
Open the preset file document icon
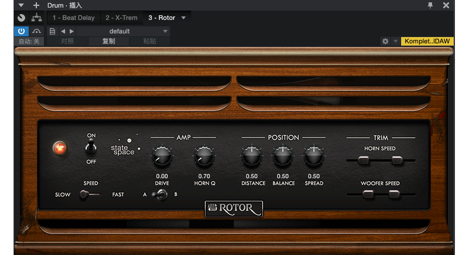coord(52,31)
